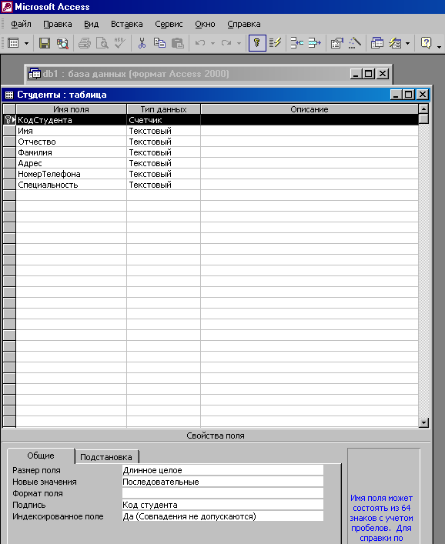445x544 pixels.
Task: Click the Delete Rows toolbar icon
Action: [x=314, y=43]
